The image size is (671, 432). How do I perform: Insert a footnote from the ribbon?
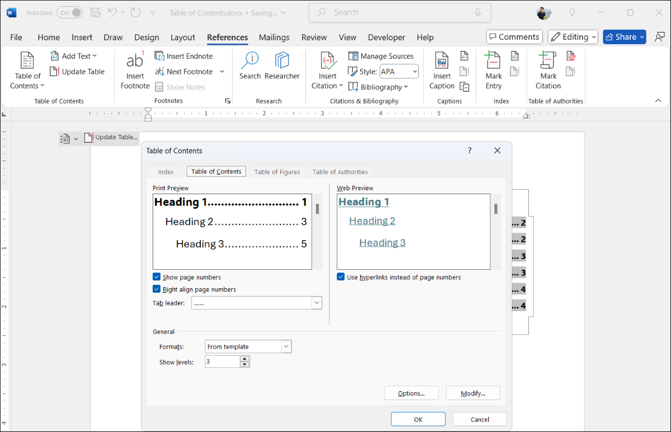pos(135,71)
